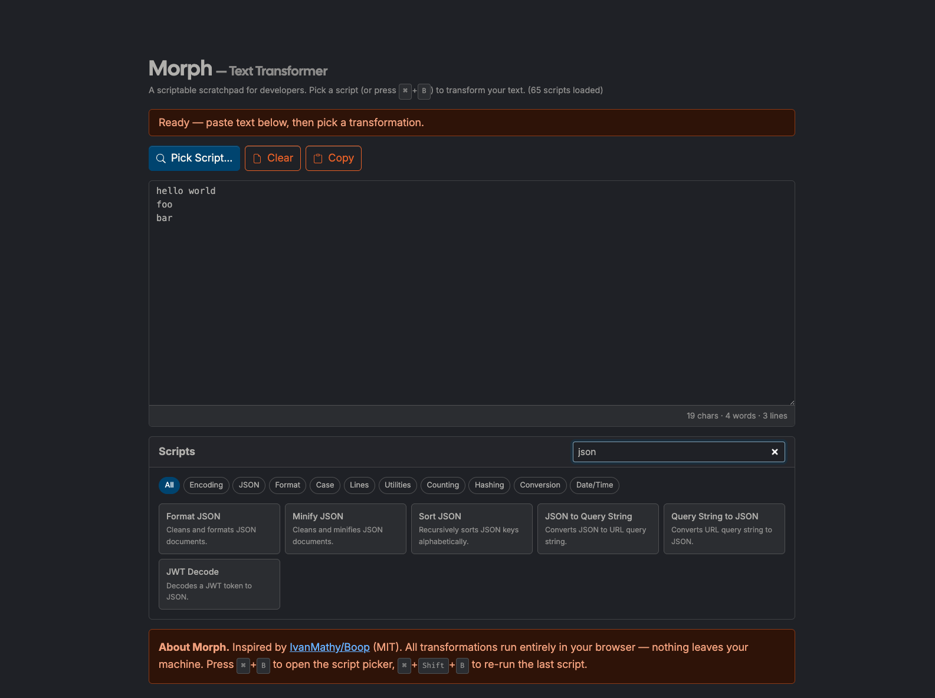Click the 'About Morph.' bold text

pos(194,647)
